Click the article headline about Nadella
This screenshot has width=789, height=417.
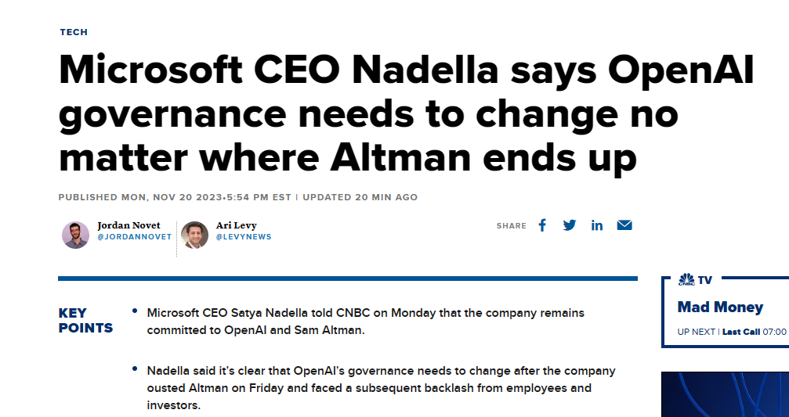point(406,112)
